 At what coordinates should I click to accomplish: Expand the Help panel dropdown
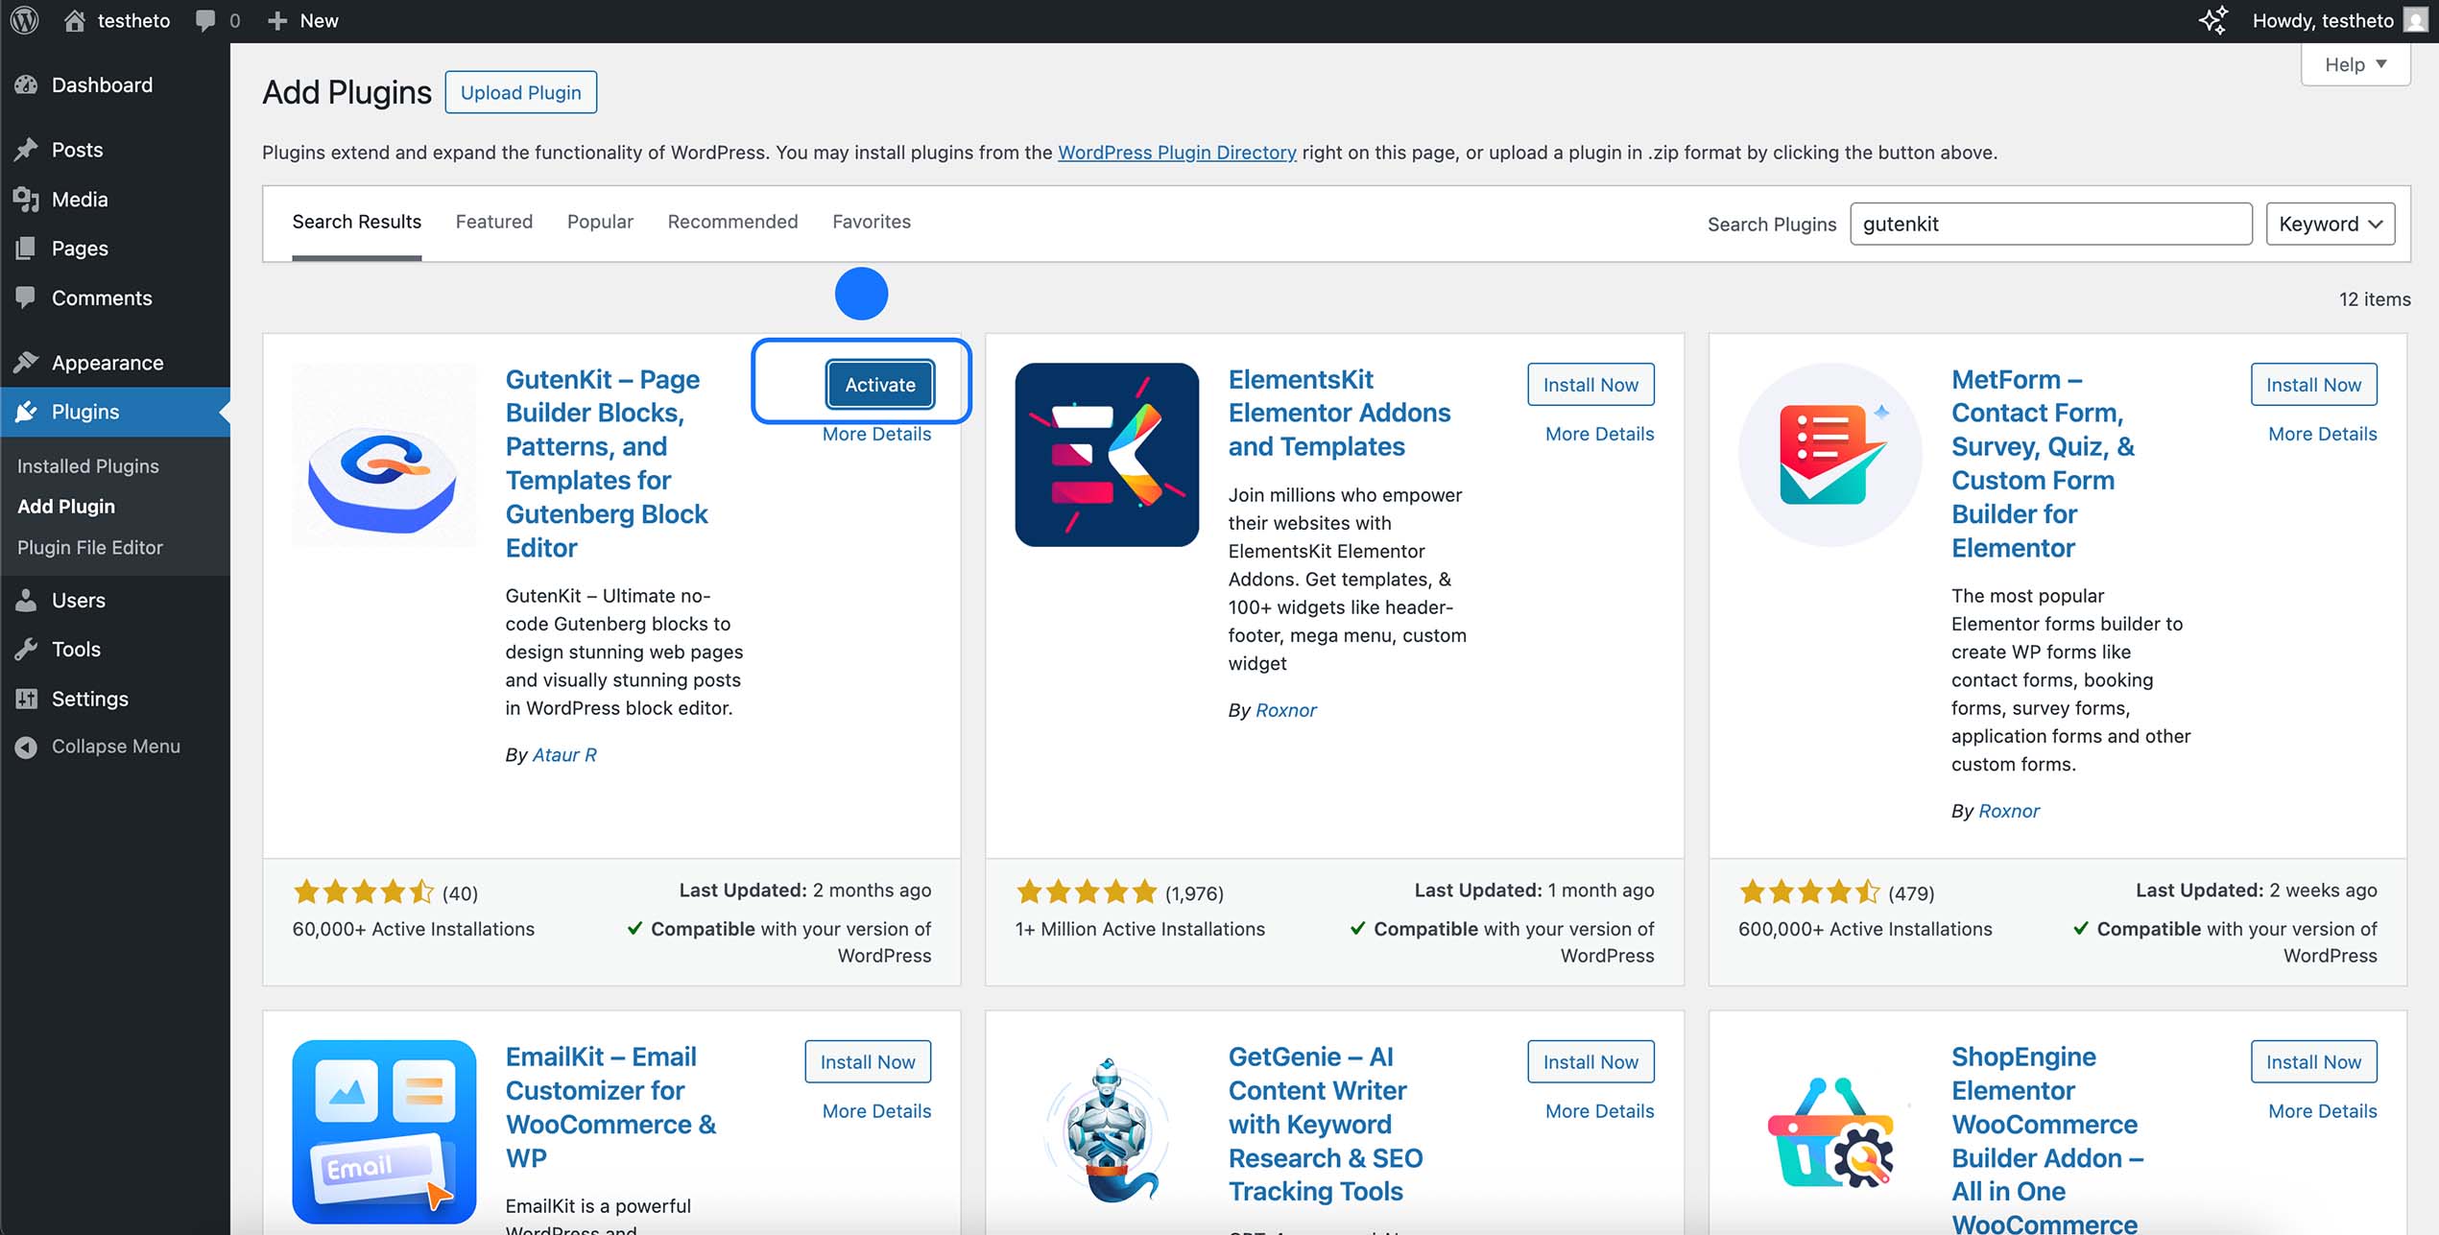click(2355, 64)
